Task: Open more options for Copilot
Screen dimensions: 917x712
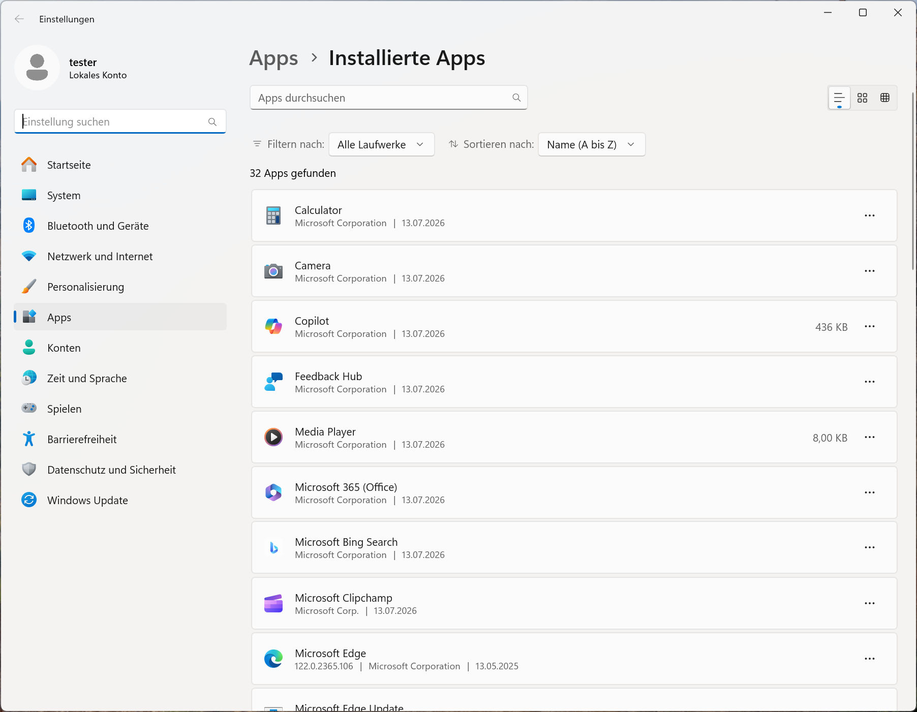Action: 870,326
